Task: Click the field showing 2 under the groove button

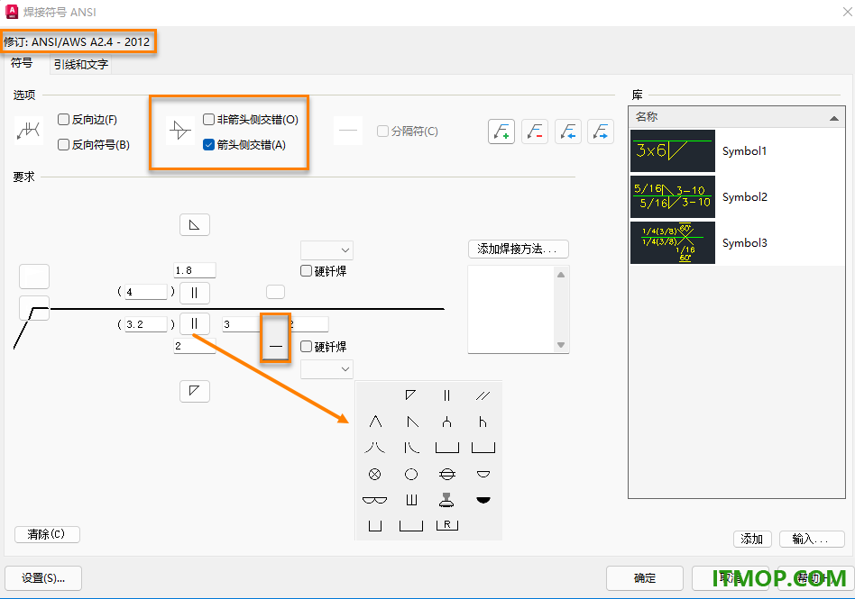Action: [195, 346]
